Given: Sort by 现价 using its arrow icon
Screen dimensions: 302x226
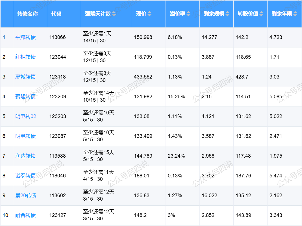Looking at the screenshot, I should click(149, 14).
